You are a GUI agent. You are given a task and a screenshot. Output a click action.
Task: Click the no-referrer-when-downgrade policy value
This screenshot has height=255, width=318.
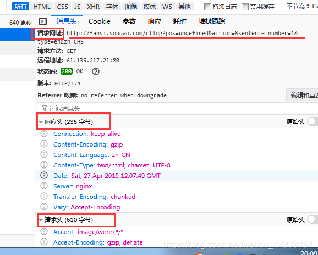124,95
